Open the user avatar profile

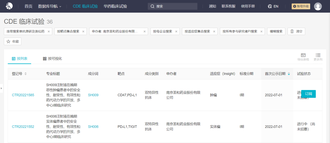[x=318, y=6]
